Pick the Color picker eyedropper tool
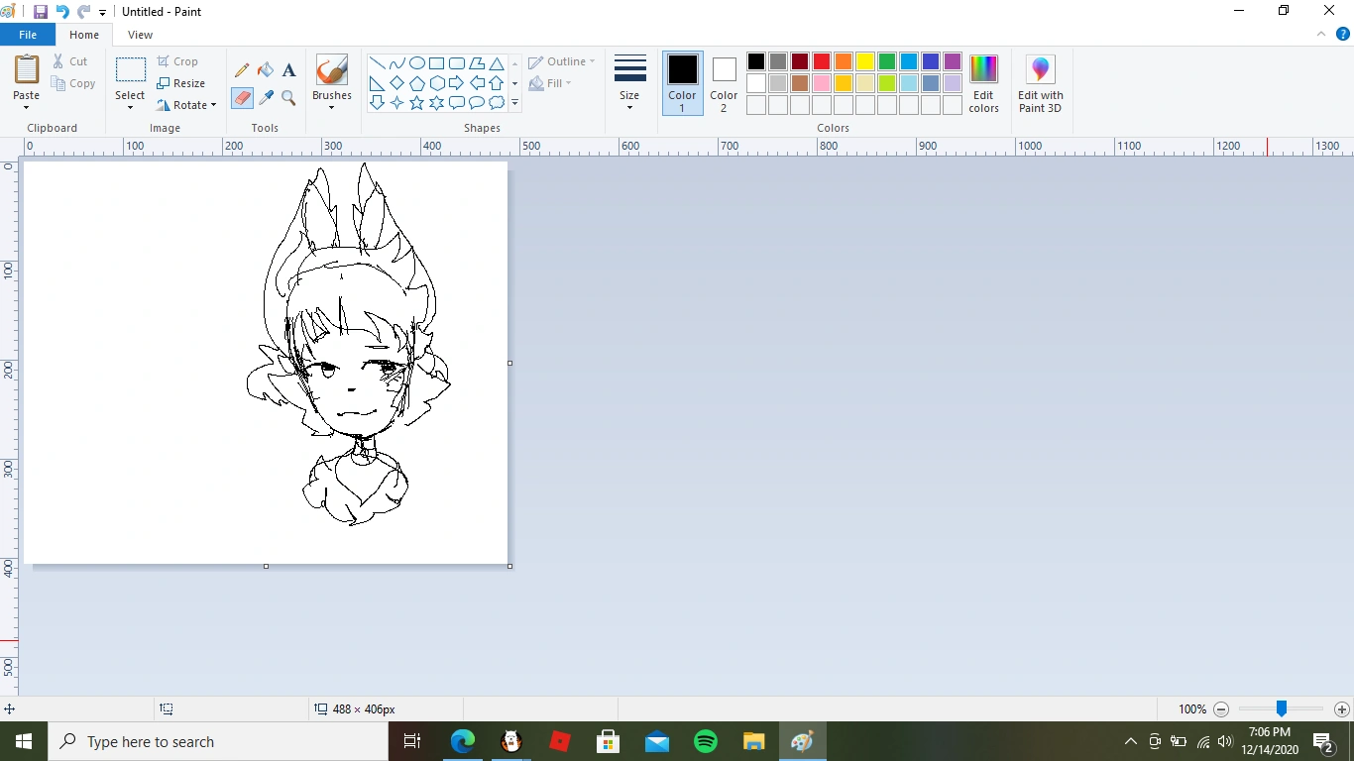Screen dimensions: 1354x761 (x=265, y=98)
